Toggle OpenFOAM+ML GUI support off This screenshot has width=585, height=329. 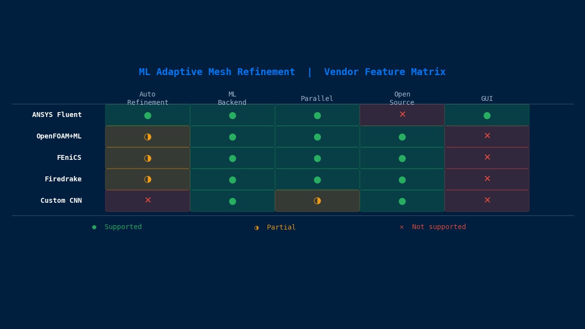pos(487,135)
